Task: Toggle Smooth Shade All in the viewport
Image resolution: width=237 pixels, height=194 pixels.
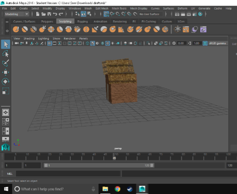Action: click(x=93, y=43)
